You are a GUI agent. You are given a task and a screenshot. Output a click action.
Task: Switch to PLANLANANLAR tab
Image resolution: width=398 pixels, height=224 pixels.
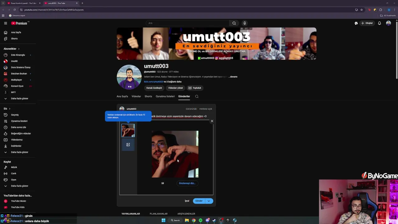tap(159, 214)
